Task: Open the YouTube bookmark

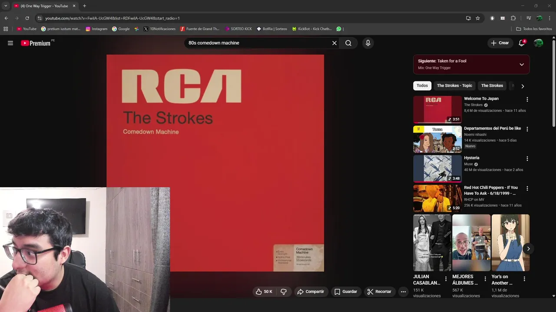Action: tap(26, 29)
